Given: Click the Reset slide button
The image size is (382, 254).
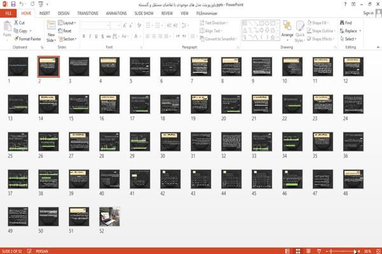Looking at the screenshot, I should (65, 31).
